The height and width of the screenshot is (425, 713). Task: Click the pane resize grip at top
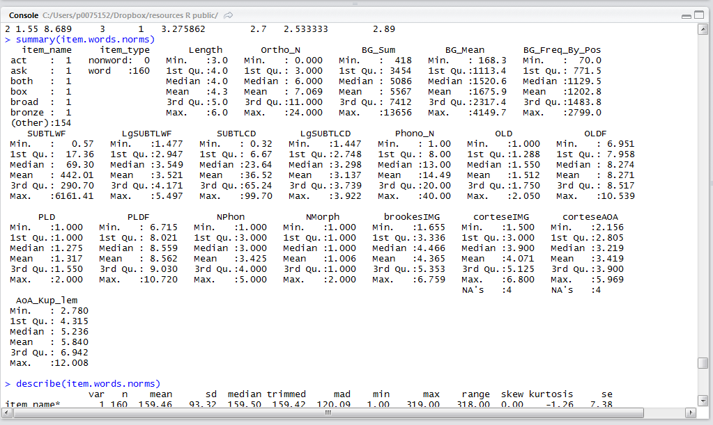click(x=356, y=3)
